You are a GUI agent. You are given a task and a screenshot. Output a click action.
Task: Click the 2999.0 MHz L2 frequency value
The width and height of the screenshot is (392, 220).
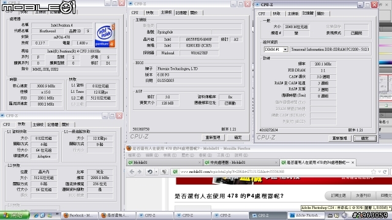click(x=100, y=178)
